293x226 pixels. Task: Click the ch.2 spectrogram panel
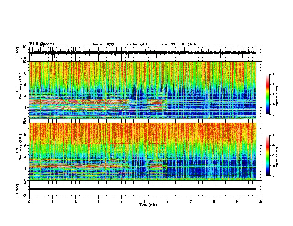(x=142, y=151)
